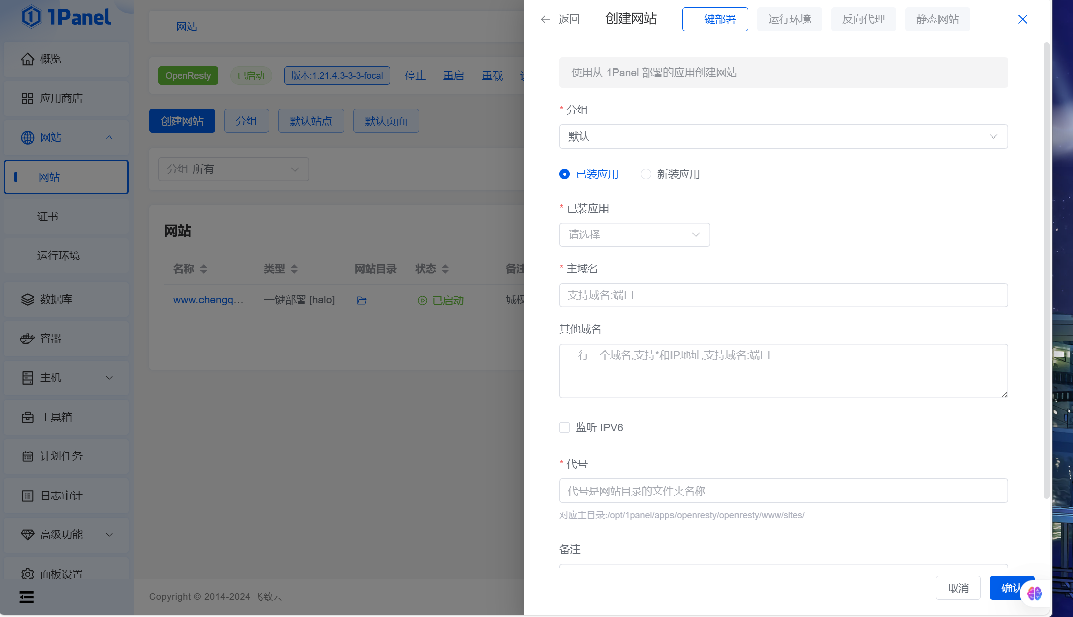The image size is (1073, 617).
Task: Open the 分组 默认 dropdown
Action: 783,136
